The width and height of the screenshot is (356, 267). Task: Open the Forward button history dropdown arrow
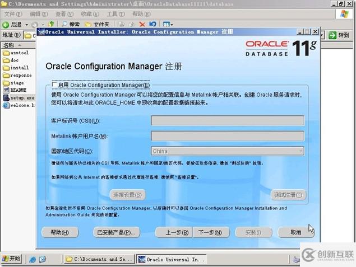pyautogui.click(x=43, y=25)
